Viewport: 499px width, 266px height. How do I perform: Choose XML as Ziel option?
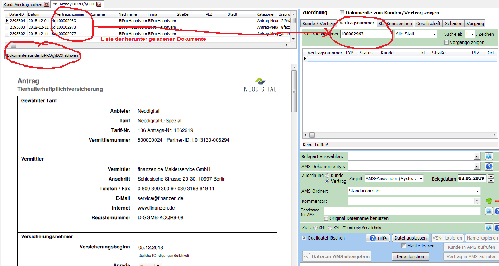pos(315,228)
